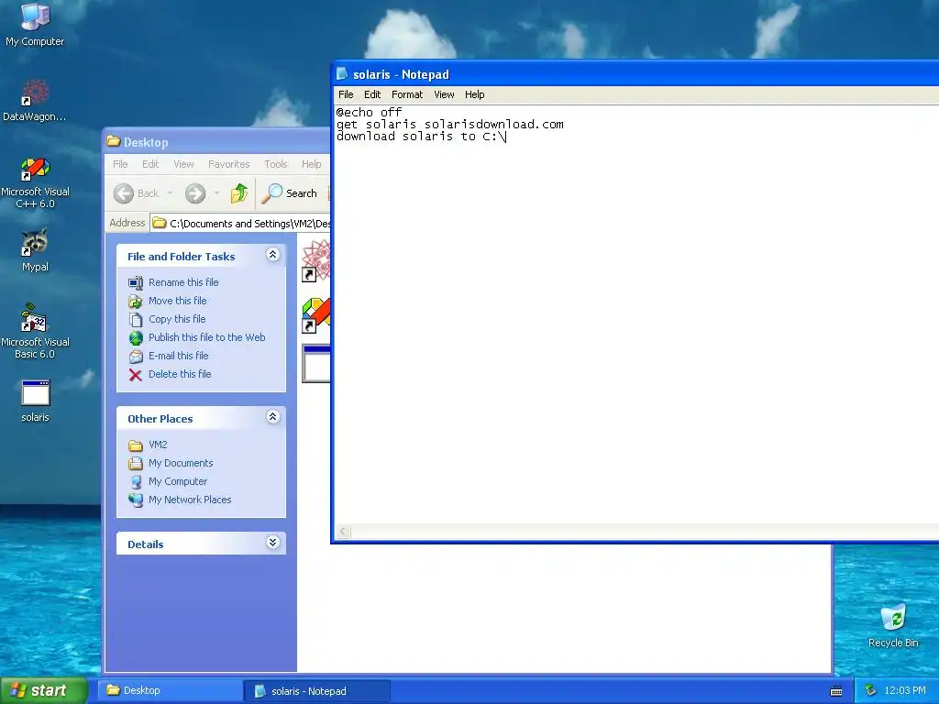Open My Computer in Other Places
The width and height of the screenshot is (939, 704).
177,481
